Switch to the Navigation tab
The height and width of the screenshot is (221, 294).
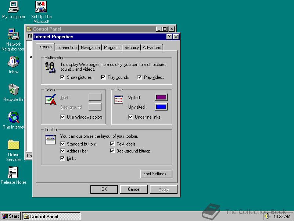[90, 48]
